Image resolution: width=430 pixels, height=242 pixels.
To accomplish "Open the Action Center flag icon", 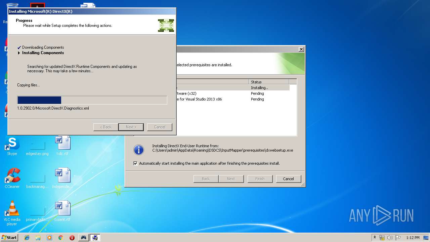I will coord(398,238).
